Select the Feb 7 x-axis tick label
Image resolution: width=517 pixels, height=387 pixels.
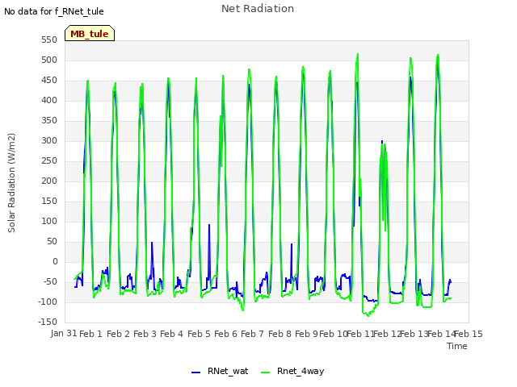tap(252, 334)
